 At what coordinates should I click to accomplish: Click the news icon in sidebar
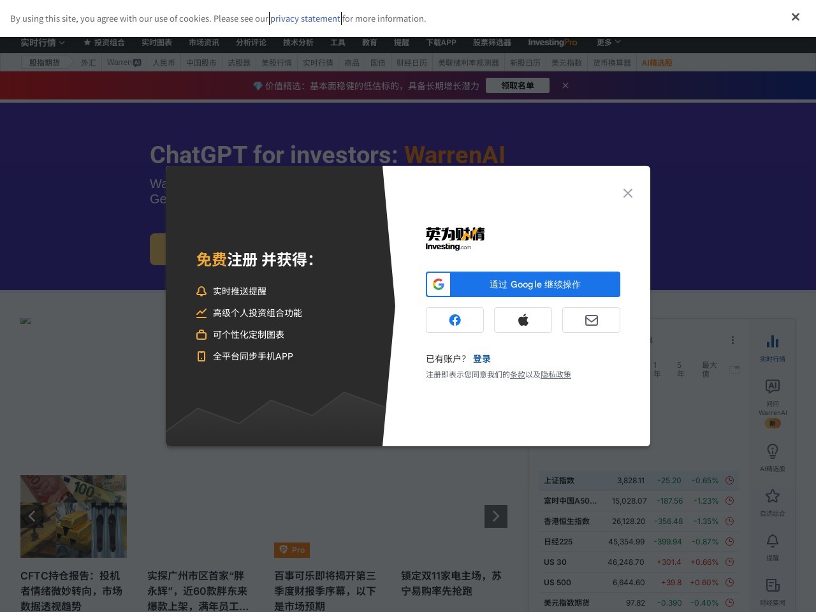pos(772,585)
